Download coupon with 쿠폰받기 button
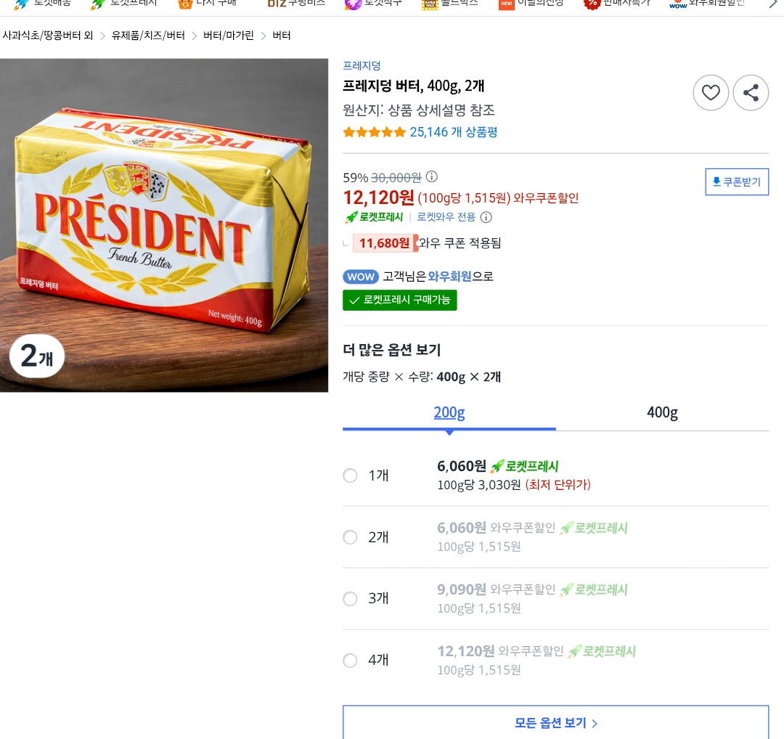The height and width of the screenshot is (739, 784). tap(737, 182)
